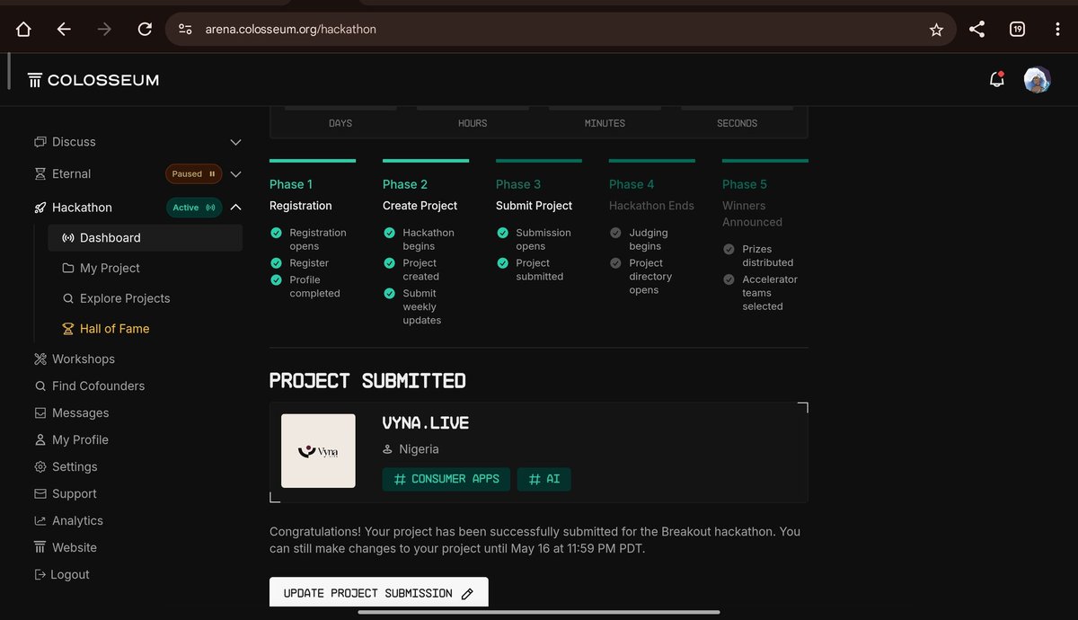Open Support
The height and width of the screenshot is (620, 1078).
(x=75, y=493)
